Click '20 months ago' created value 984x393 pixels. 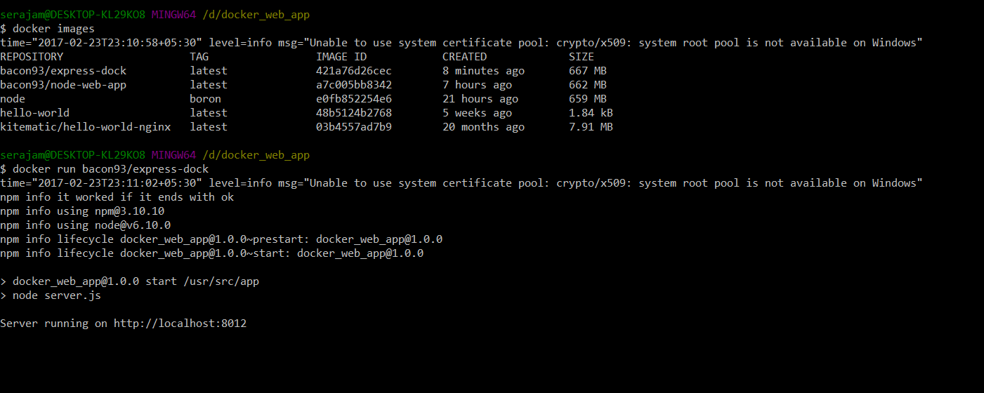tap(483, 127)
